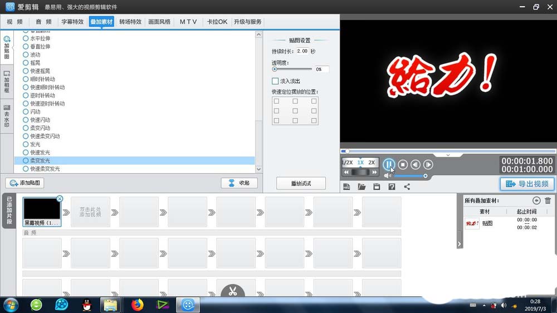The height and width of the screenshot is (313, 557).
Task: Click the scissors cut icon on the timeline
Action: click(x=233, y=291)
